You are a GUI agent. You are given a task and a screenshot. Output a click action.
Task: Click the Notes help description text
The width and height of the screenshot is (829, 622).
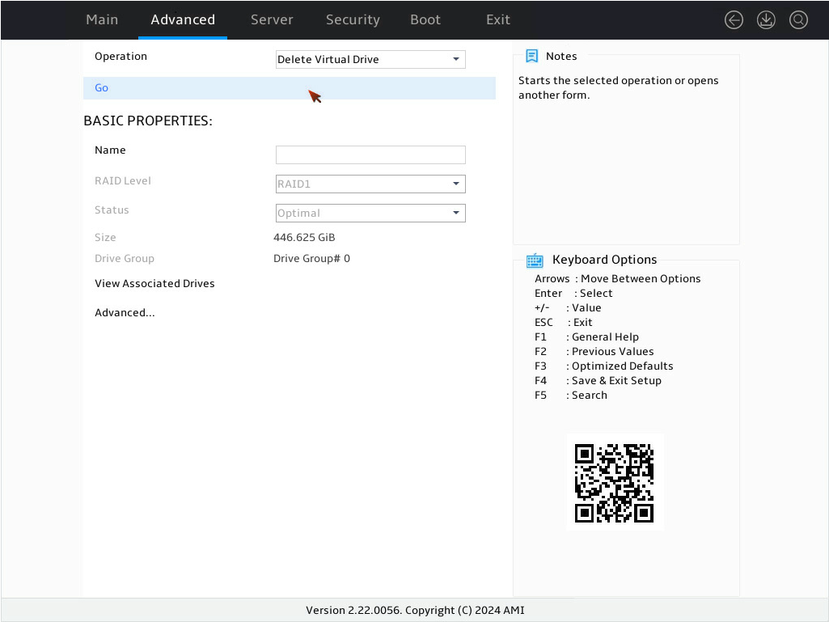(618, 88)
